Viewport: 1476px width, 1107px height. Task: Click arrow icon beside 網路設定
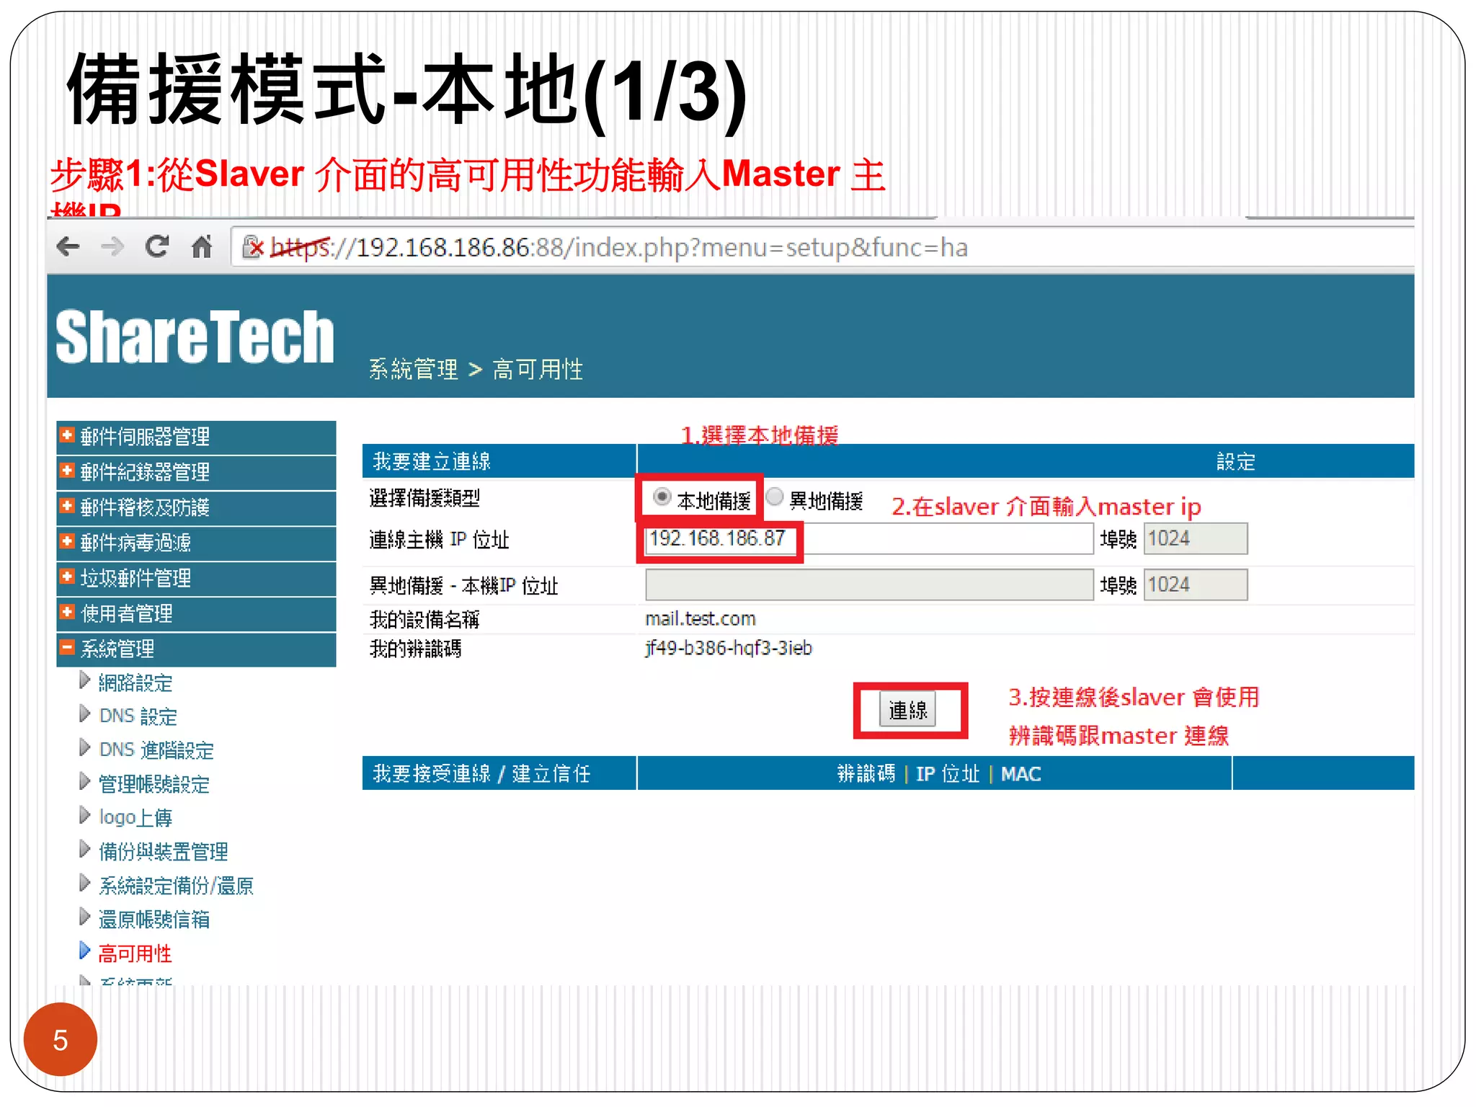coord(84,680)
